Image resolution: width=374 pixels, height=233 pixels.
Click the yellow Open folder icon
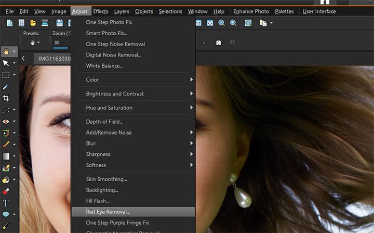click(x=33, y=23)
